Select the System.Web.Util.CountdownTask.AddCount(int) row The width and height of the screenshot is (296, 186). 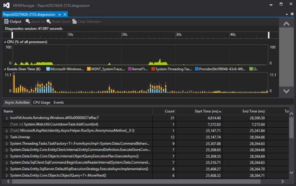(145, 124)
